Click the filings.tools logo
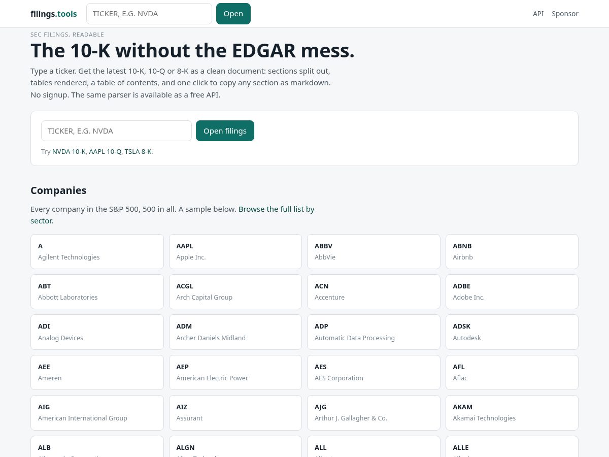 click(x=54, y=14)
